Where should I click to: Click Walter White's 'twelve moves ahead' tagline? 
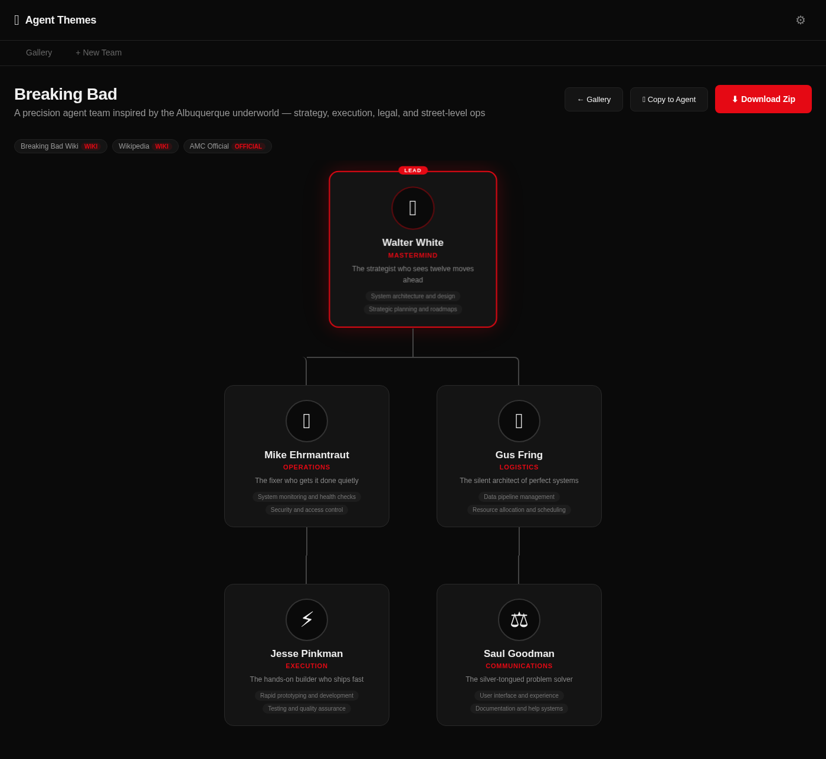pyautogui.click(x=413, y=274)
